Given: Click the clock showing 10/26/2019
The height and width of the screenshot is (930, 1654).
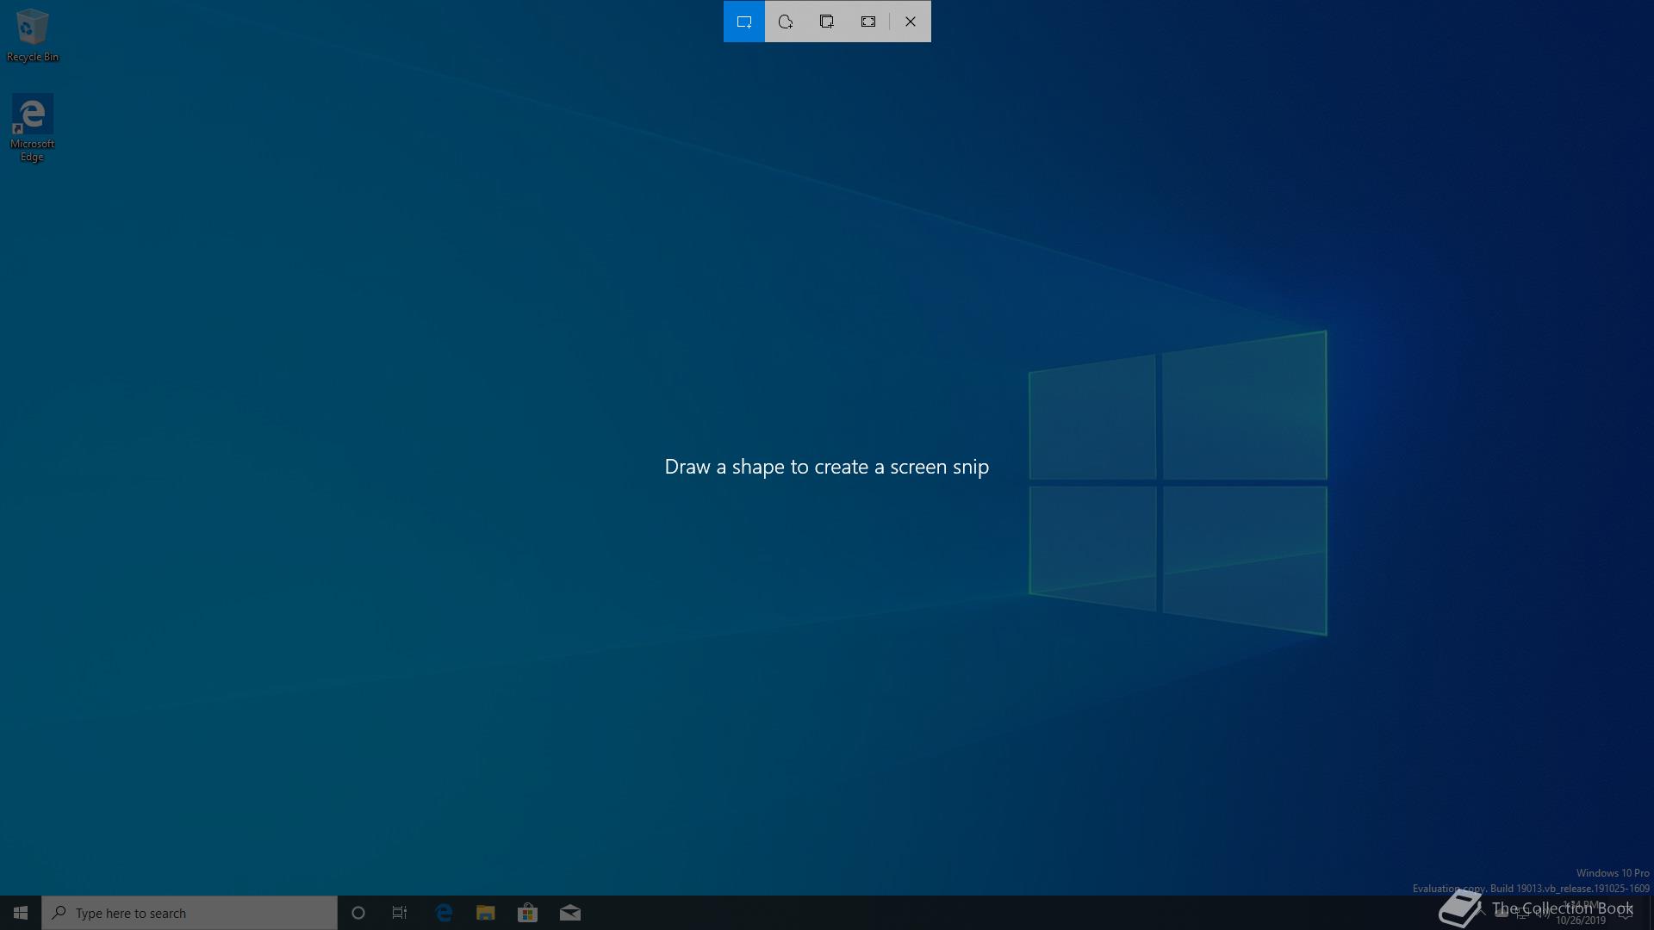Looking at the screenshot, I should (x=1581, y=914).
